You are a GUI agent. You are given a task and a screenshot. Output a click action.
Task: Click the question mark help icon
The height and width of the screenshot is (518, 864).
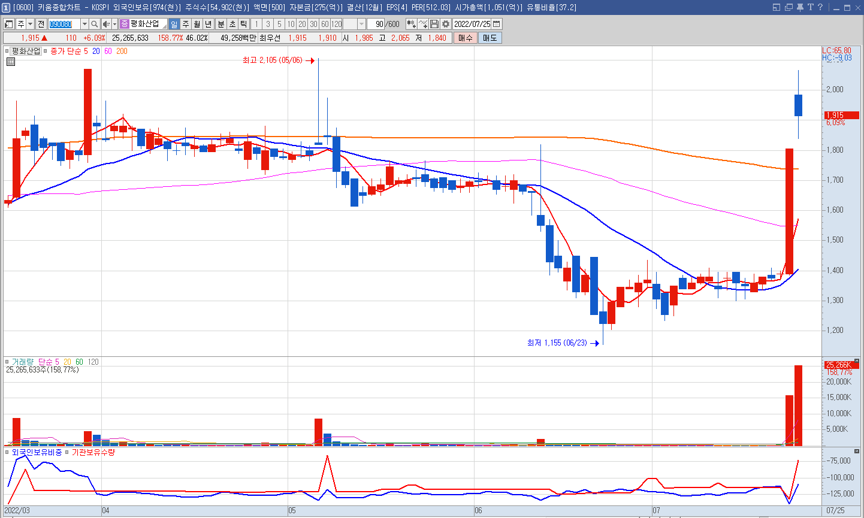pos(820,7)
